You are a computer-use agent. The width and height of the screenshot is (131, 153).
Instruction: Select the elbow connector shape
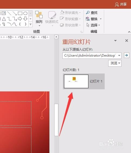click(x=9, y=19)
